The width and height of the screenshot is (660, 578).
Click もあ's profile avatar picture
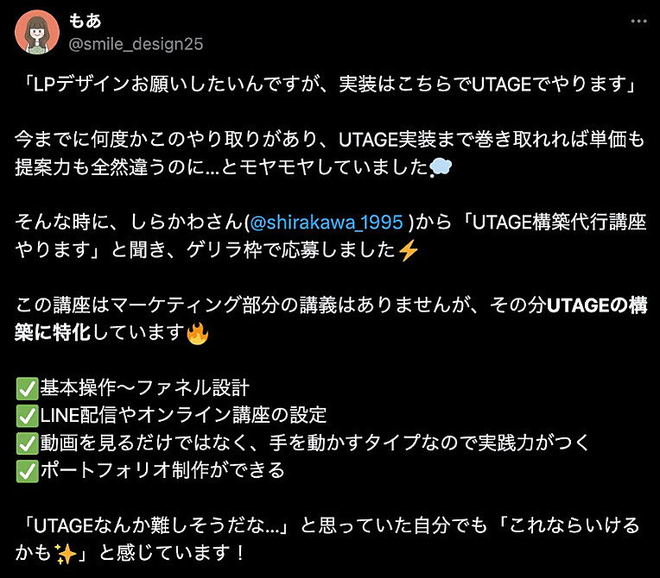coord(37,33)
